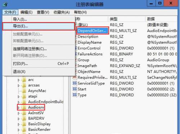Click the ServiceSidType DWORD icon
The image size is (180, 134).
(75, 83)
